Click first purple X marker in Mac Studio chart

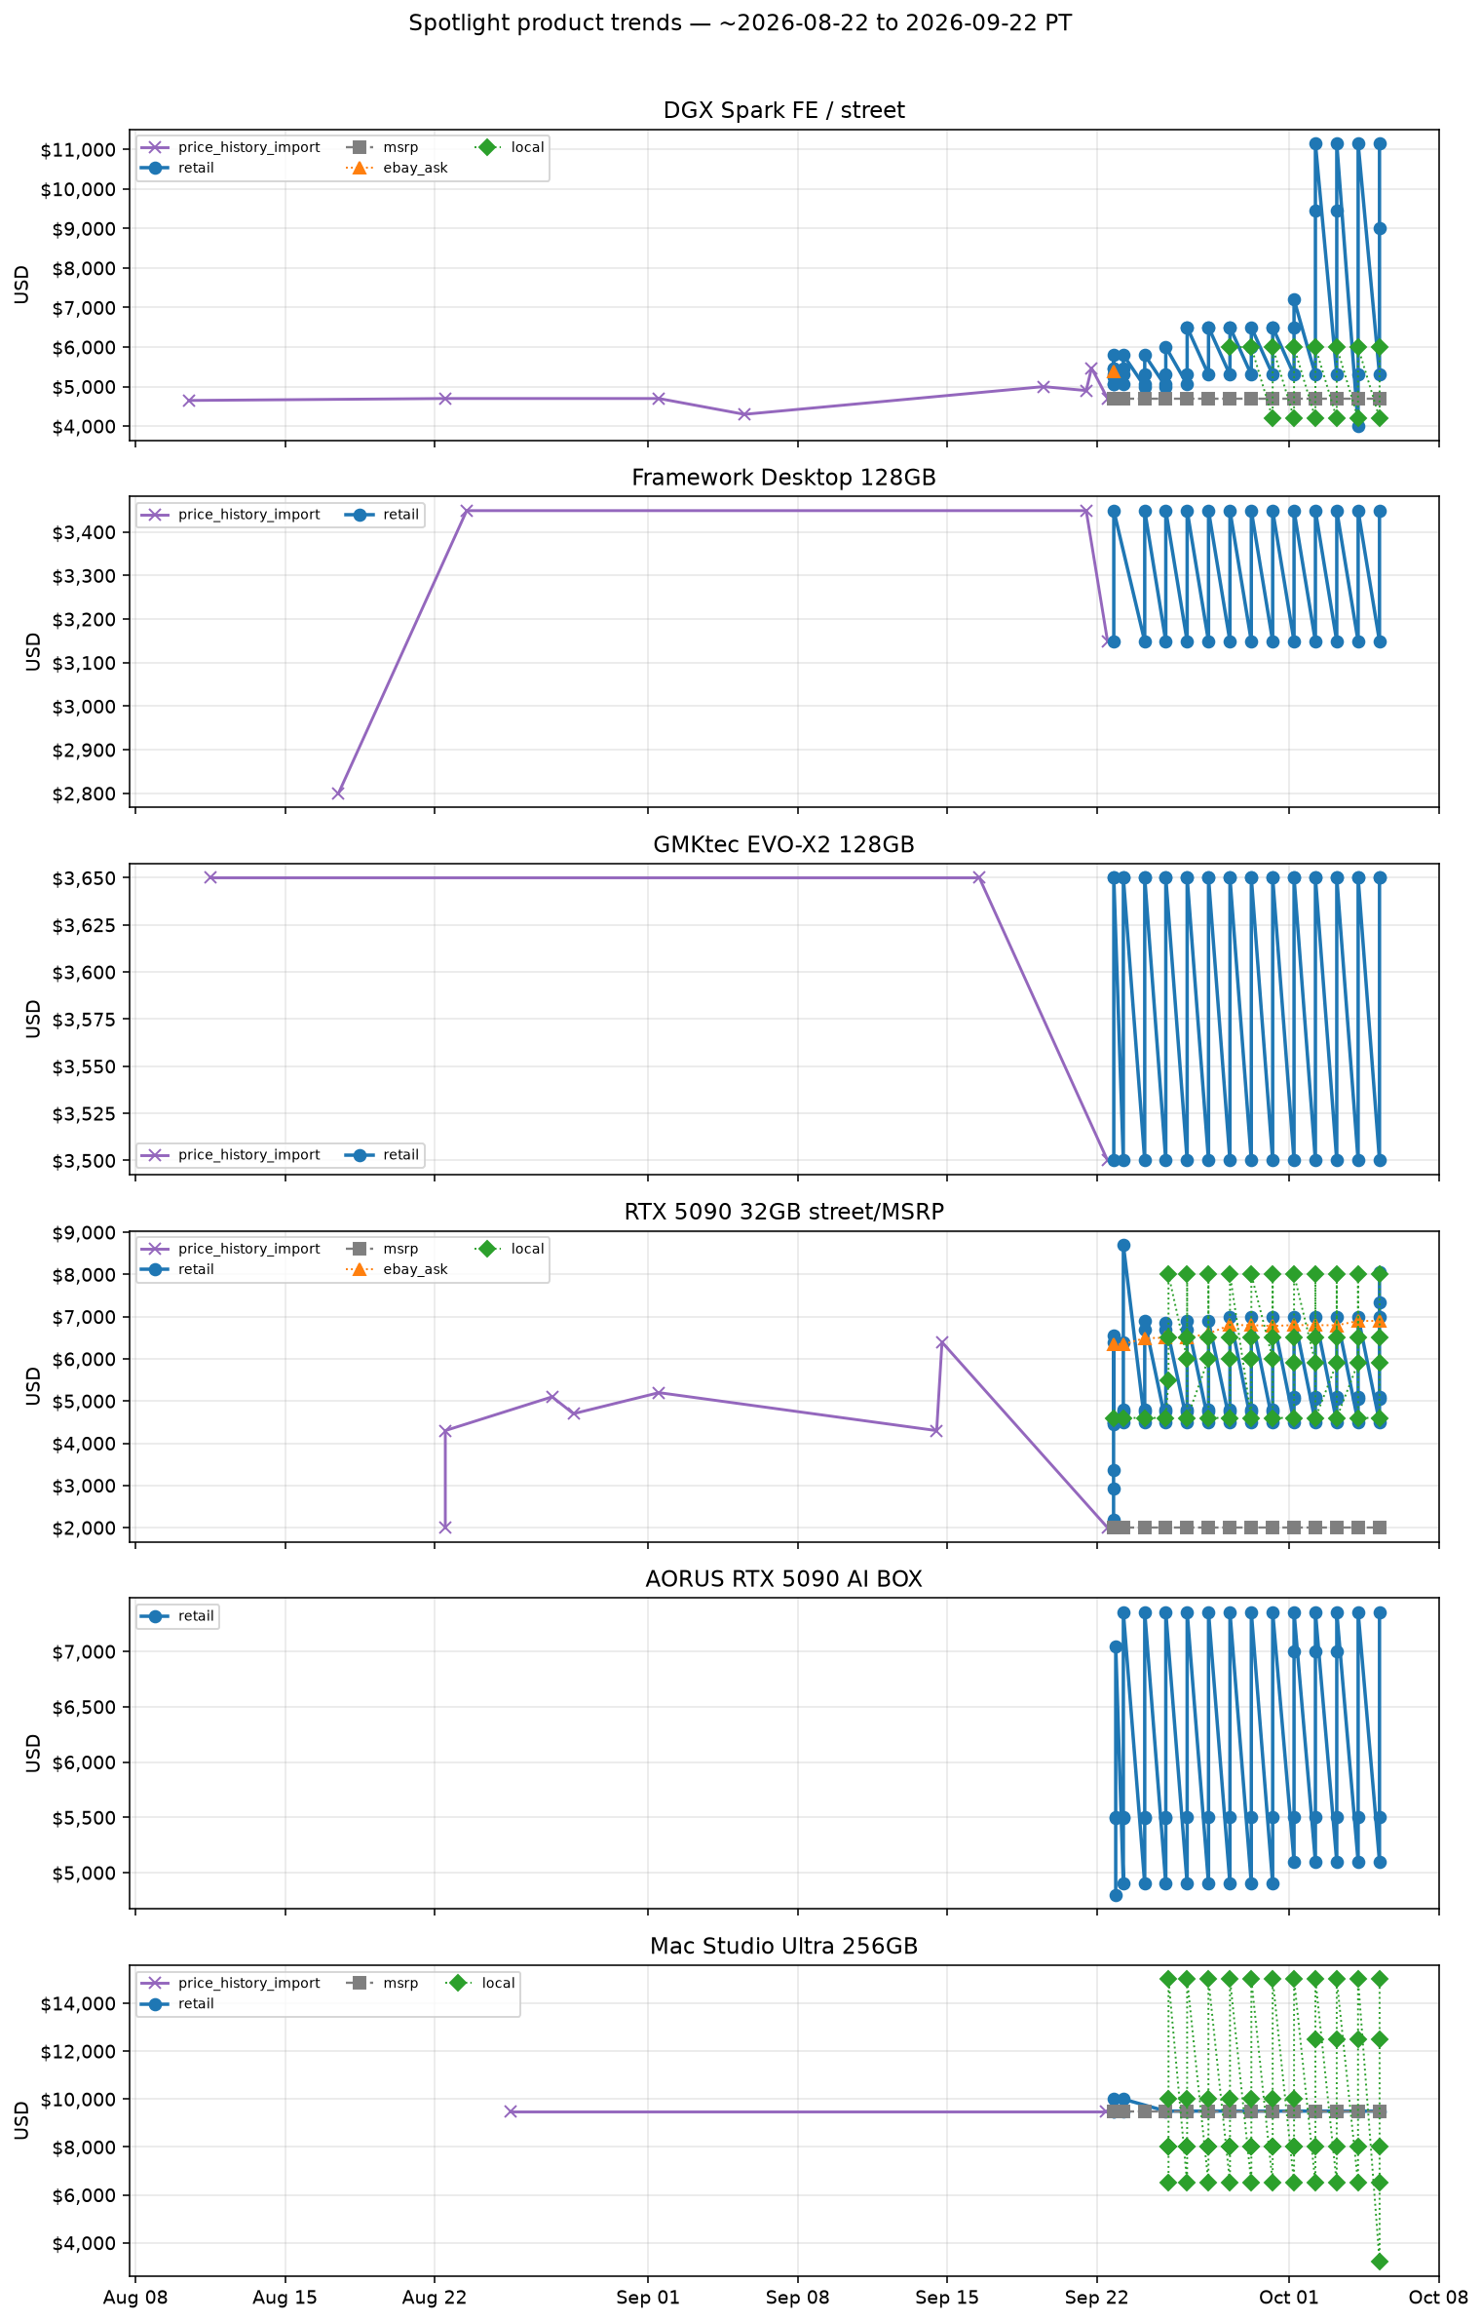[511, 2111]
